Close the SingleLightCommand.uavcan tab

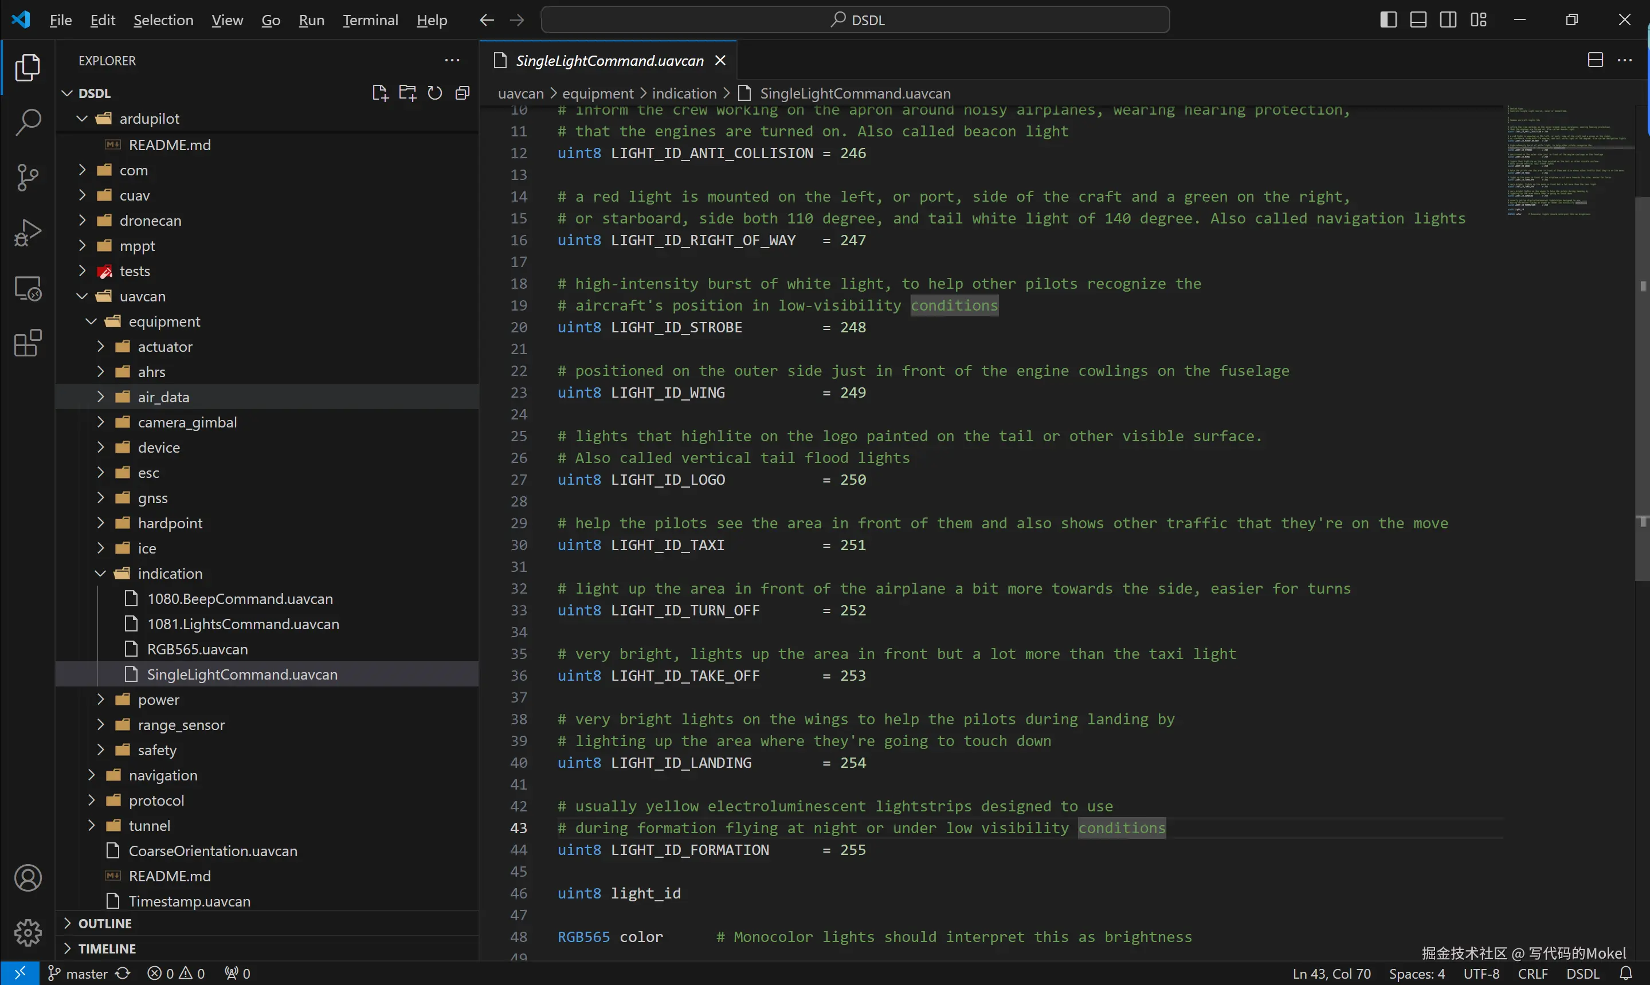tap(720, 60)
